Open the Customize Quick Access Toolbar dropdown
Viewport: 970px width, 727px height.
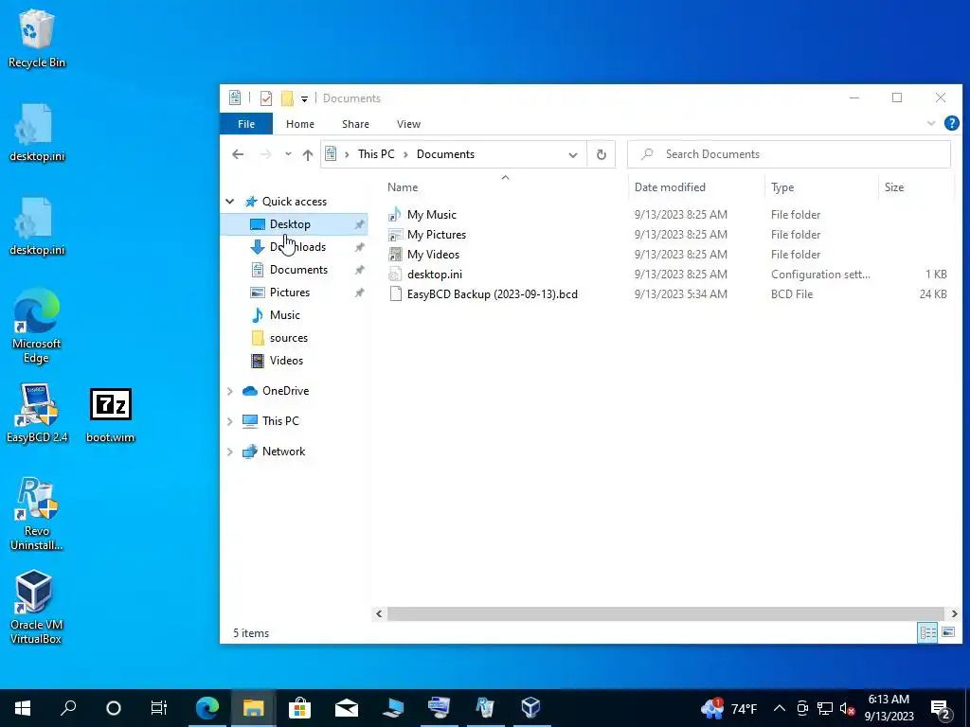pos(304,98)
